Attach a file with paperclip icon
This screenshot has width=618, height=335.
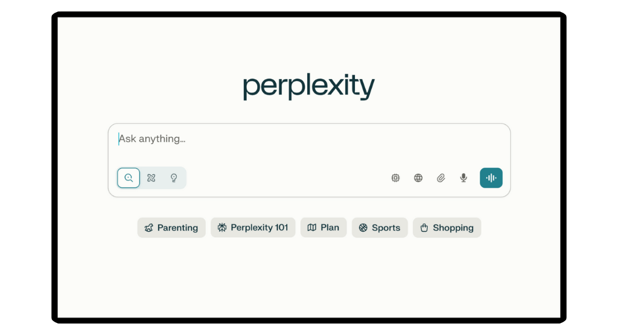(x=441, y=177)
